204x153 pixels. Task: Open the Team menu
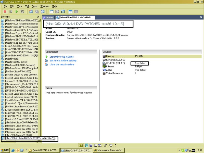(x=35, y=6)
